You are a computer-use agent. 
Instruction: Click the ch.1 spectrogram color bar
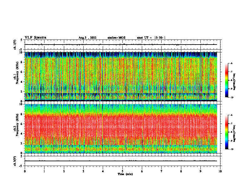[227, 80]
